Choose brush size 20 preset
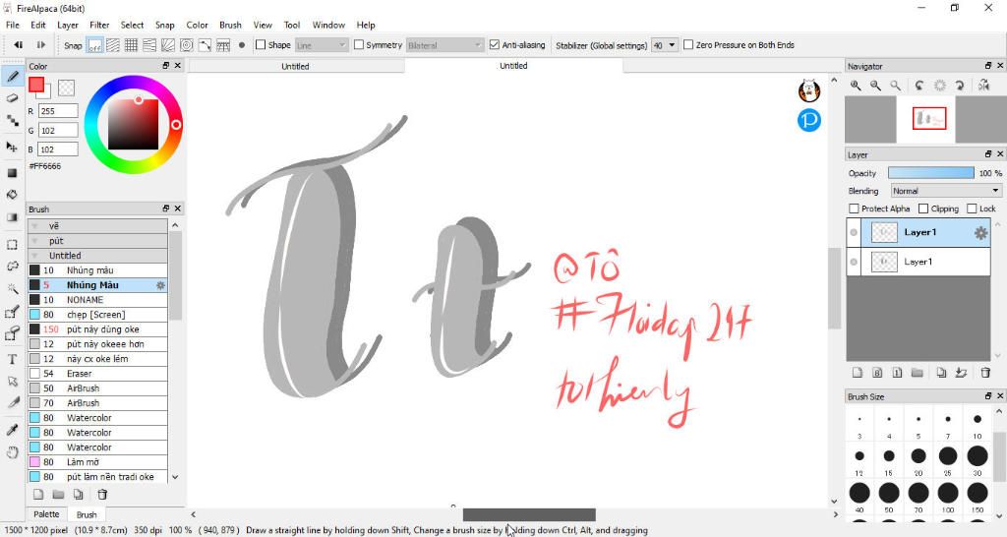1007x537 pixels. [918, 456]
